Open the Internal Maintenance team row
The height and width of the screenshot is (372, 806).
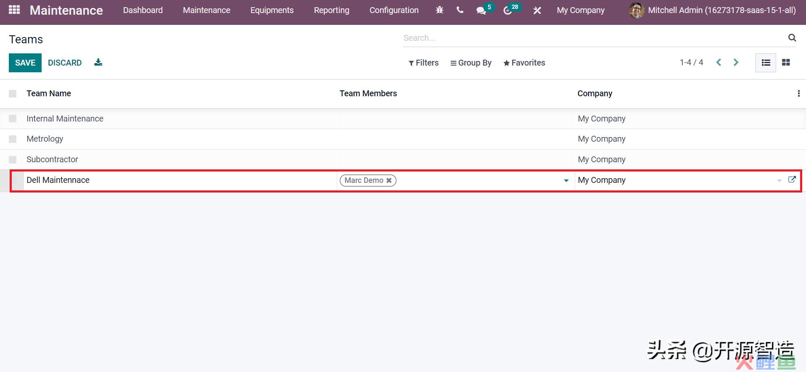click(x=65, y=119)
